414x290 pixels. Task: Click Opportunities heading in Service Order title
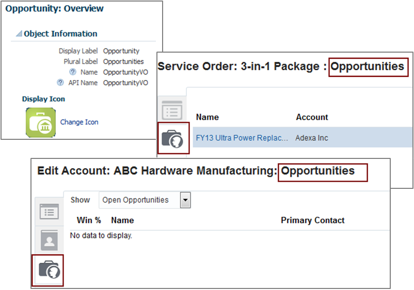click(x=367, y=67)
